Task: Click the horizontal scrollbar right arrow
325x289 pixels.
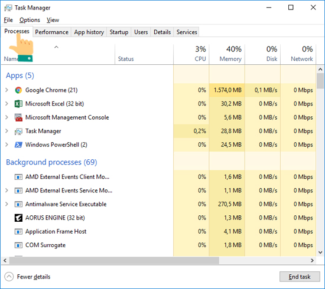Action: coord(312,261)
